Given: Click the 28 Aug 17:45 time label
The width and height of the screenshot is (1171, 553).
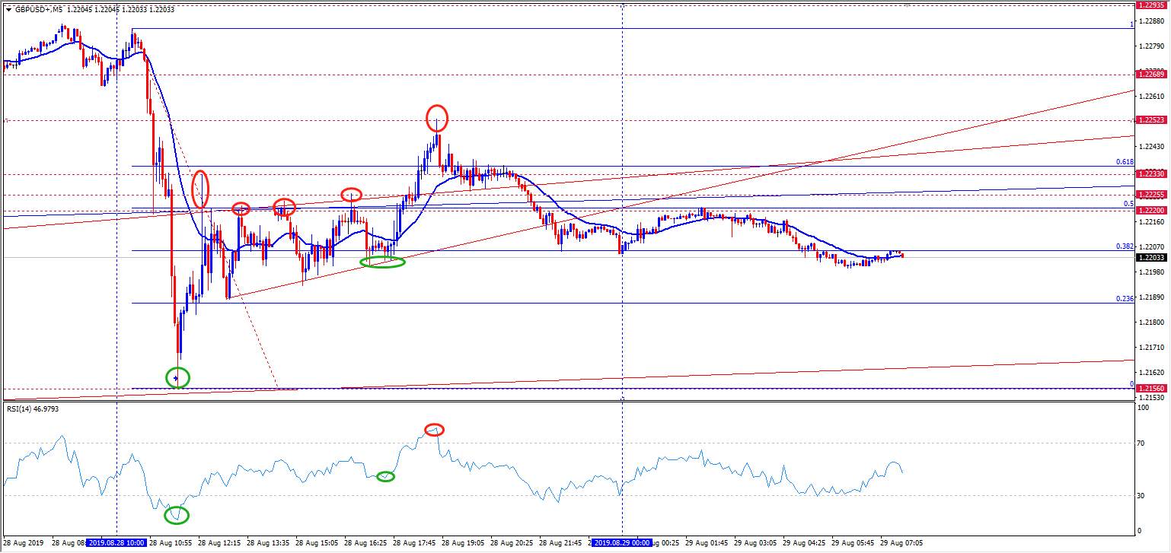Looking at the screenshot, I should (x=414, y=544).
